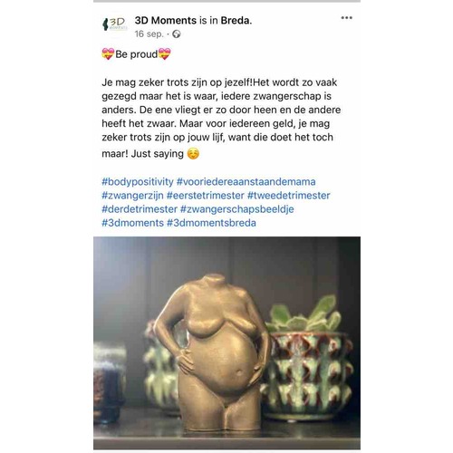
Task: Open the #tweedetrimester hashtag
Action: point(289,196)
